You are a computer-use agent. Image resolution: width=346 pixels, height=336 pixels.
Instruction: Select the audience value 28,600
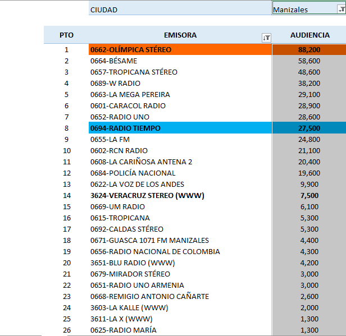point(309,117)
